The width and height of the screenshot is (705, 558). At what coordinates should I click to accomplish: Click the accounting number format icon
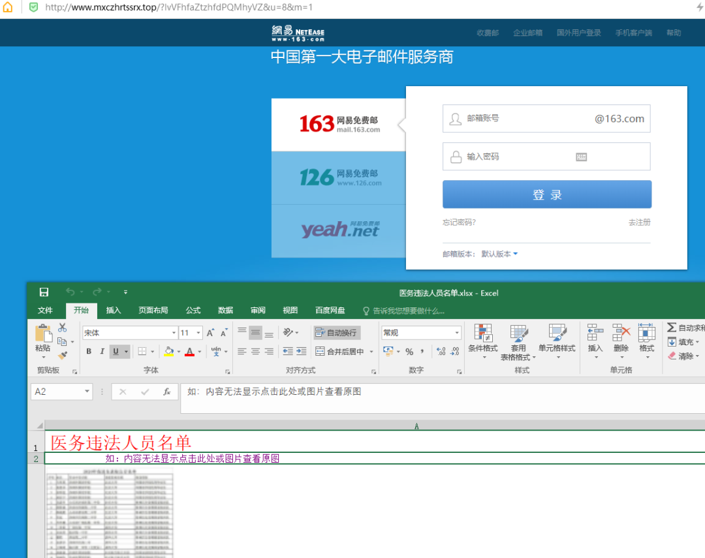388,351
